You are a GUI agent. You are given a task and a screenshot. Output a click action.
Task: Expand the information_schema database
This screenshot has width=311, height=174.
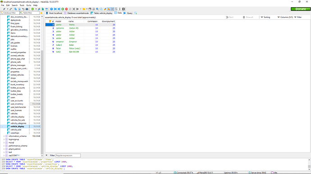tap(4, 136)
